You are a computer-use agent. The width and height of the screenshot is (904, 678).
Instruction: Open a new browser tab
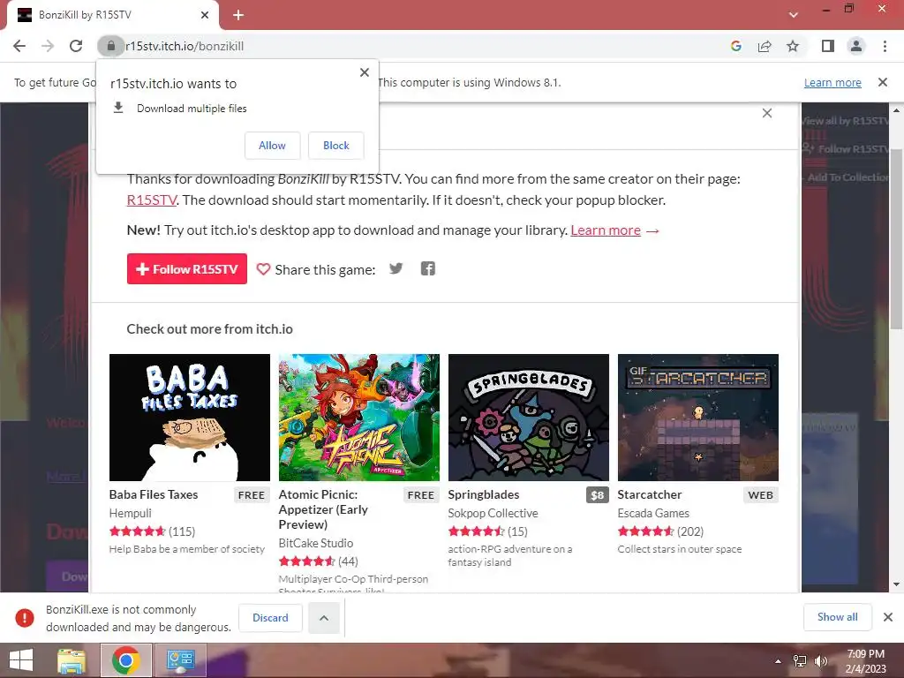coord(238,15)
